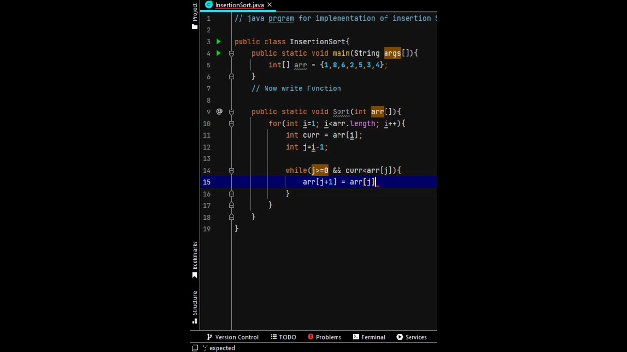Run main method from line 4 gutter

(x=218, y=53)
